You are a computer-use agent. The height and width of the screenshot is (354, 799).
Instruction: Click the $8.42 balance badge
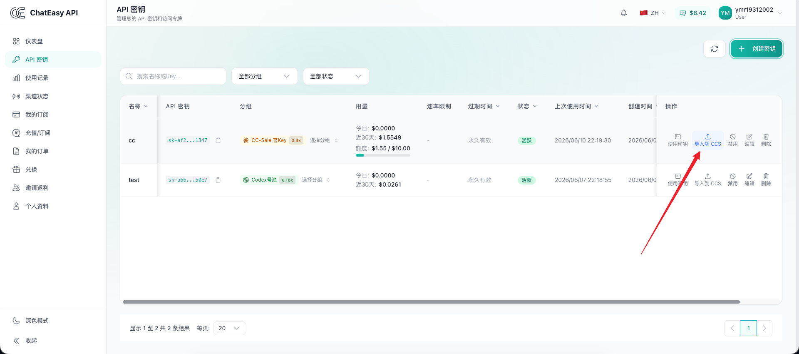(x=693, y=13)
